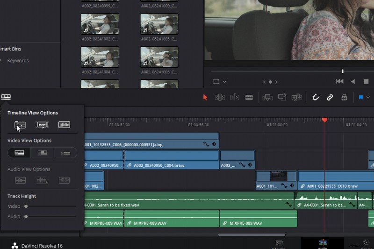Viewport: 374px width, 249px height.
Task: Select media clip A002_08241004_C
Action: click(100, 57)
